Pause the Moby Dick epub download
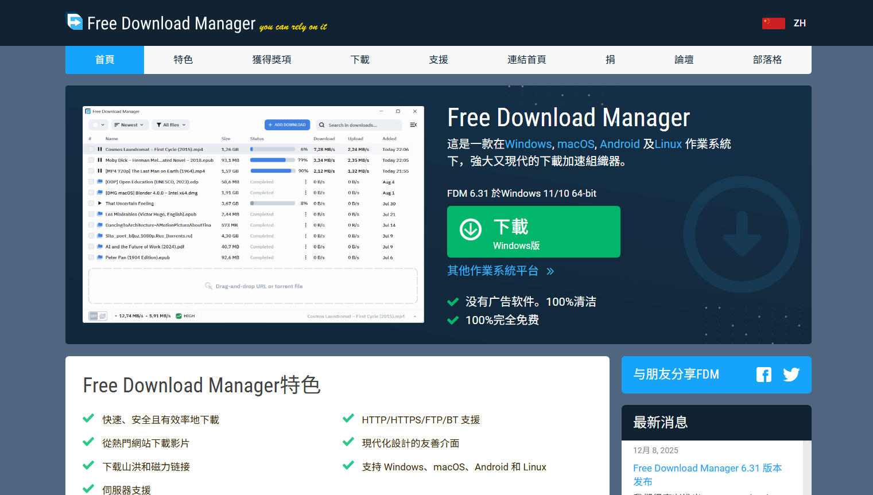Viewport: 873px width, 495px height. pos(100,160)
